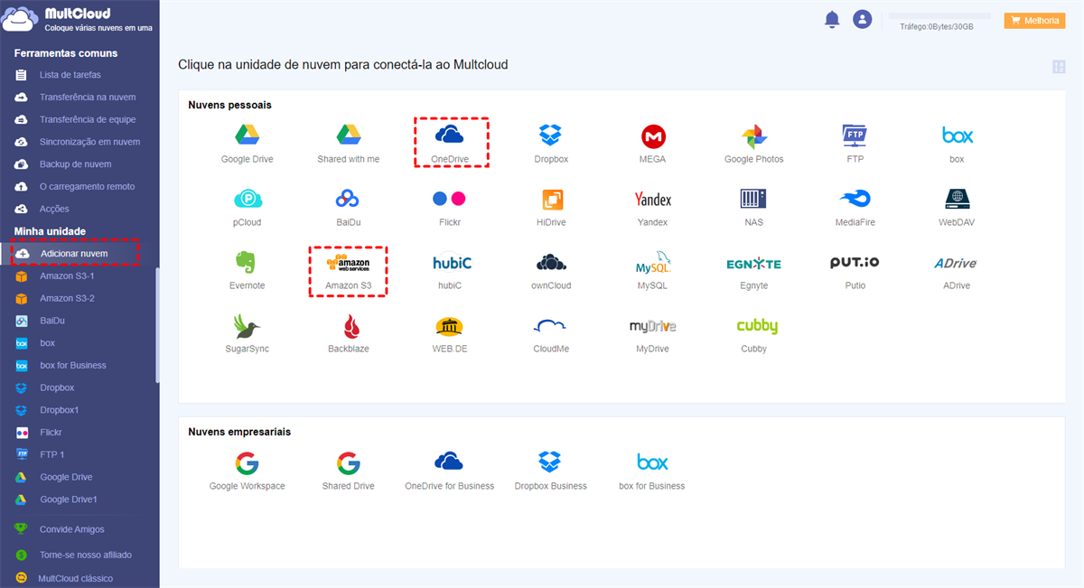1084x588 pixels.
Task: Select the Shared Drive business cloud
Action: click(x=349, y=471)
